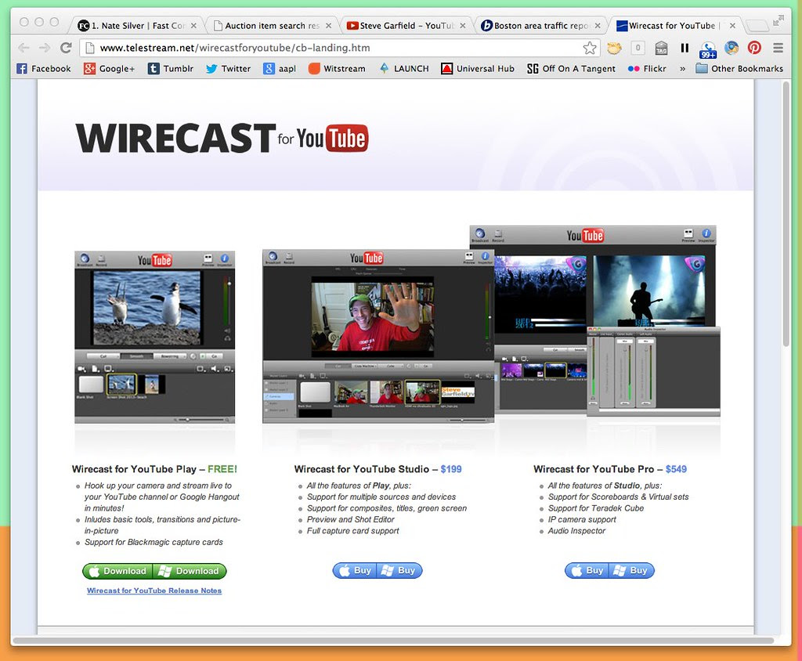Click the WIRECAST for YouTube logo
Image resolution: width=802 pixels, height=661 pixels.
(222, 138)
